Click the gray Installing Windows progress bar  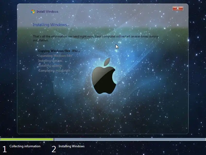coord(130,139)
